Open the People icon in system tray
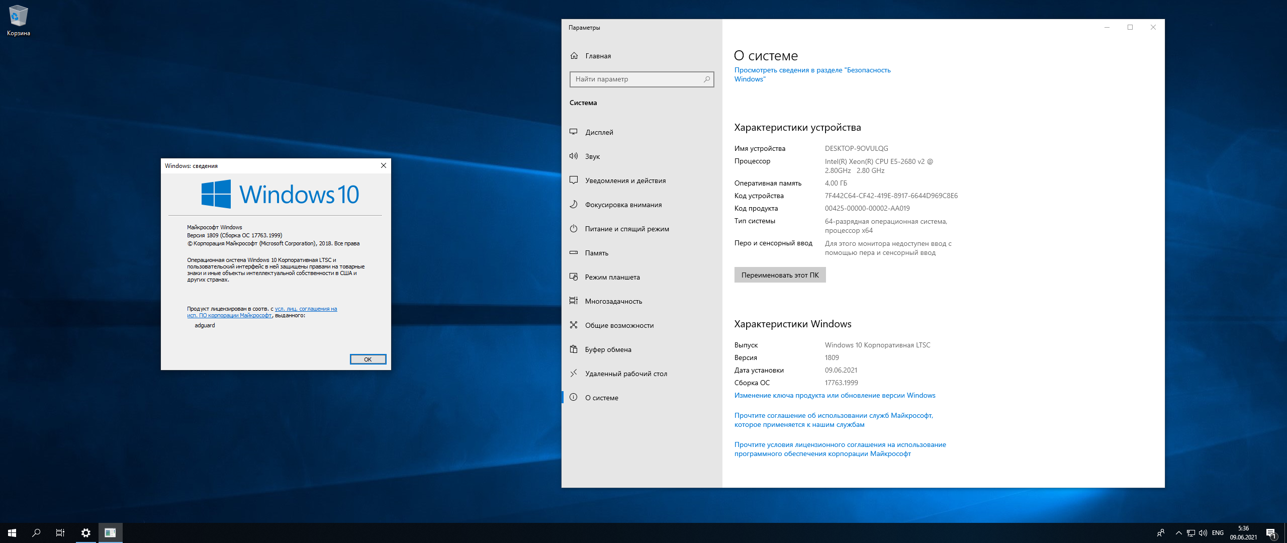This screenshot has width=1287, height=543. 1161,533
